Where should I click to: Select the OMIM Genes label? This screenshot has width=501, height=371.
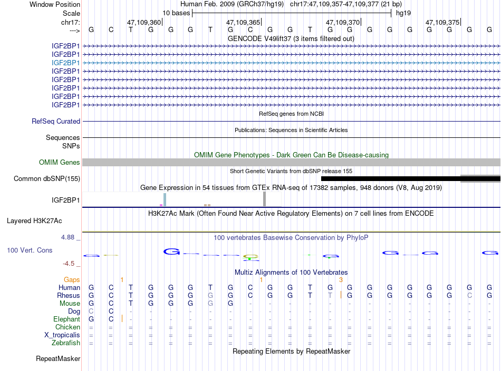click(x=59, y=162)
